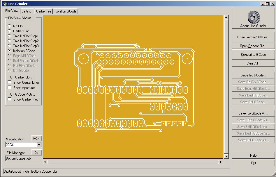The width and height of the screenshot is (276, 177).
Task: Check Show Gerber Plot option
Action: (10, 99)
